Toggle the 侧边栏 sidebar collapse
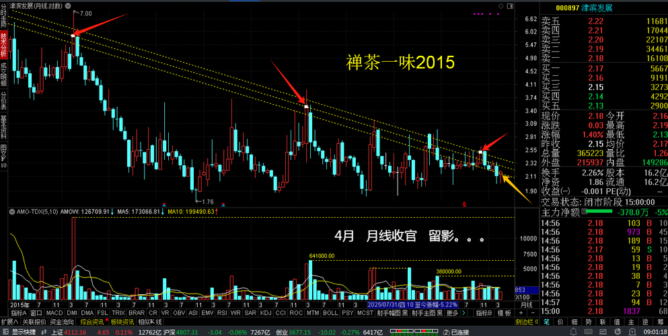The image size is (668, 336). [527, 323]
